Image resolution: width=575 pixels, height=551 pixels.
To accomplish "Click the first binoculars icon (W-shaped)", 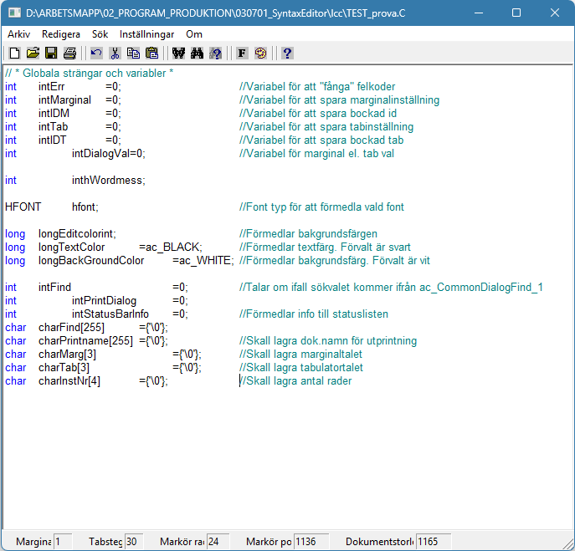I will coord(178,54).
